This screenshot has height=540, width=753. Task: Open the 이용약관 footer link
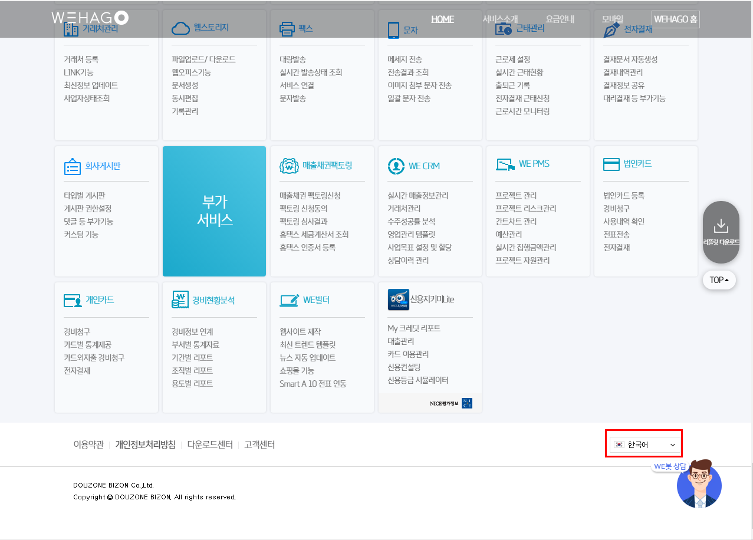tap(88, 444)
